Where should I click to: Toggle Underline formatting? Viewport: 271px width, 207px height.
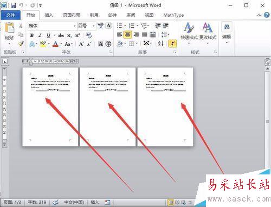[48, 35]
